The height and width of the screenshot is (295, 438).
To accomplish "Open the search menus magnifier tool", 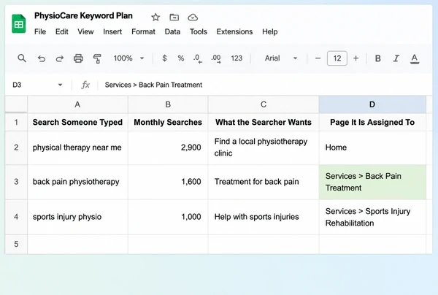I will 22,58.
